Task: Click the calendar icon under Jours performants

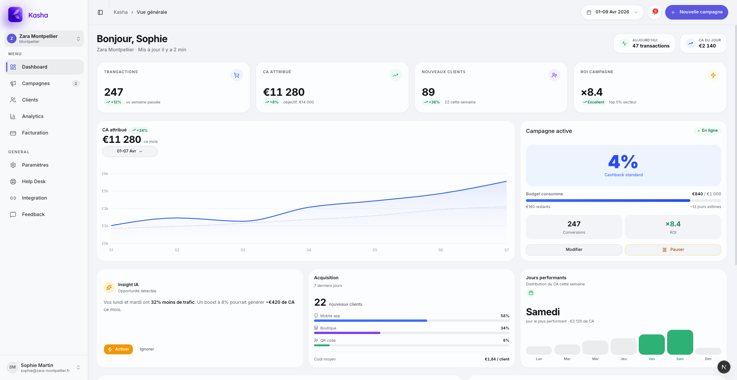Action: click(531, 293)
